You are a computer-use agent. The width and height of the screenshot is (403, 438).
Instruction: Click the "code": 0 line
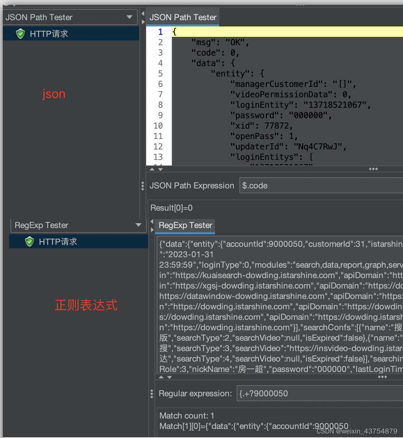[215, 53]
